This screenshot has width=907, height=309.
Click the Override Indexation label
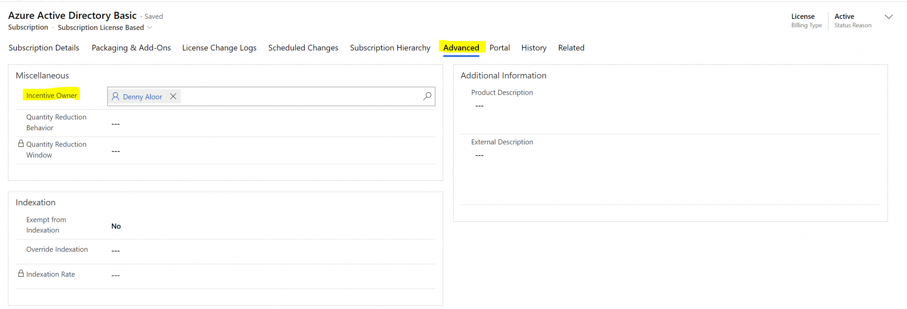coord(57,249)
